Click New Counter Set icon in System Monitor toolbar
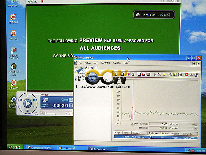Viewport: 206px width, 155px height. tap(116, 74)
